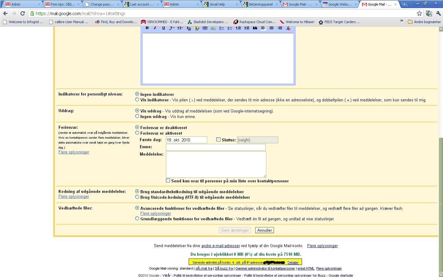Image resolution: width=443 pixels, height=277 pixels.
Task: Center-align text in the signature editor
Action: (x=272, y=28)
